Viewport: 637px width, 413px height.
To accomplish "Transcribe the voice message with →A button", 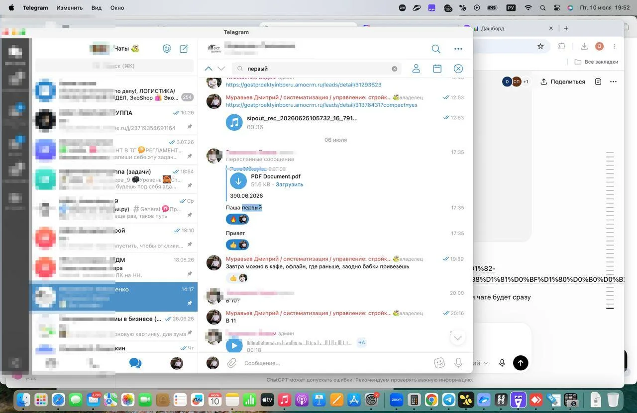I will pos(362,342).
